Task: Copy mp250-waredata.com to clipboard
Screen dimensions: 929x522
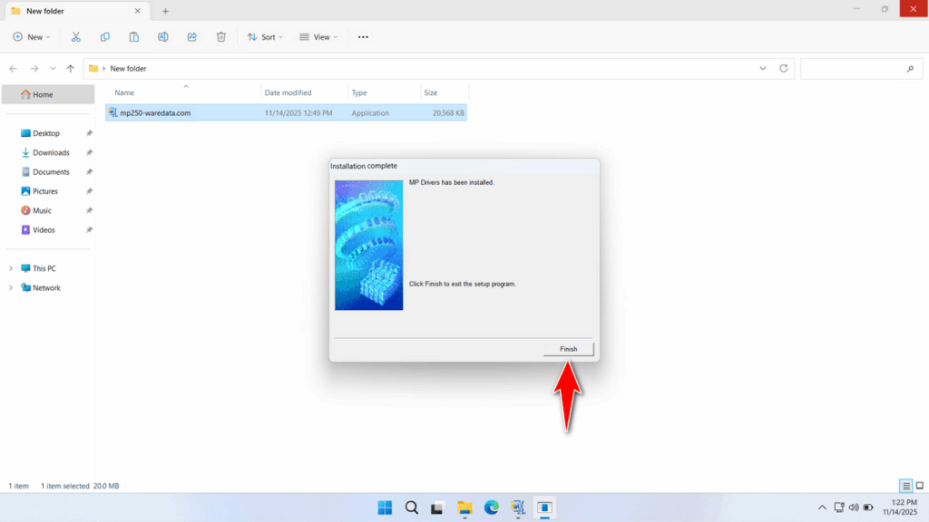Action: tap(104, 37)
